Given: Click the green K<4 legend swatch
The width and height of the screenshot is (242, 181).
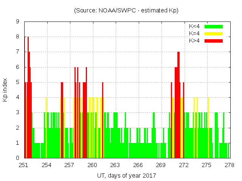Looking at the screenshot, I should pyautogui.click(x=214, y=26).
